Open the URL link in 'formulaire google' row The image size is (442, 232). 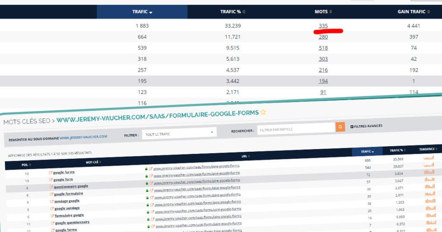pyautogui.click(x=198, y=210)
